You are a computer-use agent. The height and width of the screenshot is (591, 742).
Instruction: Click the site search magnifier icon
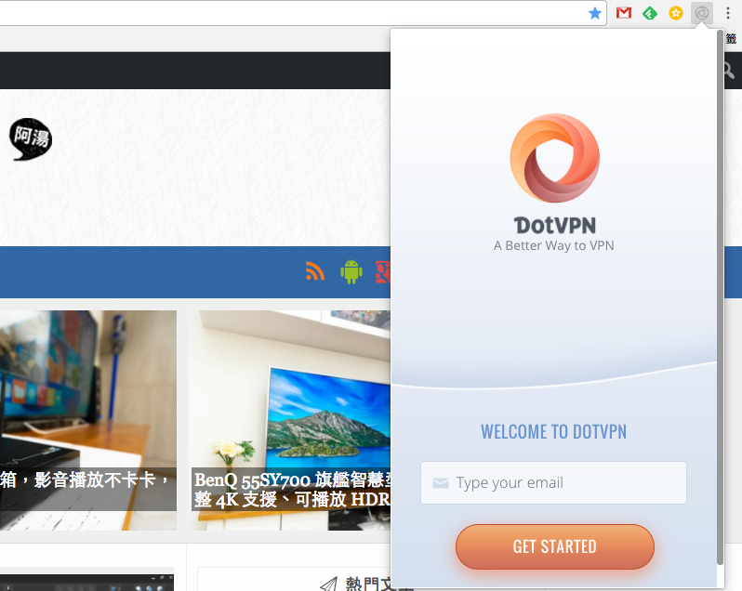pos(729,71)
